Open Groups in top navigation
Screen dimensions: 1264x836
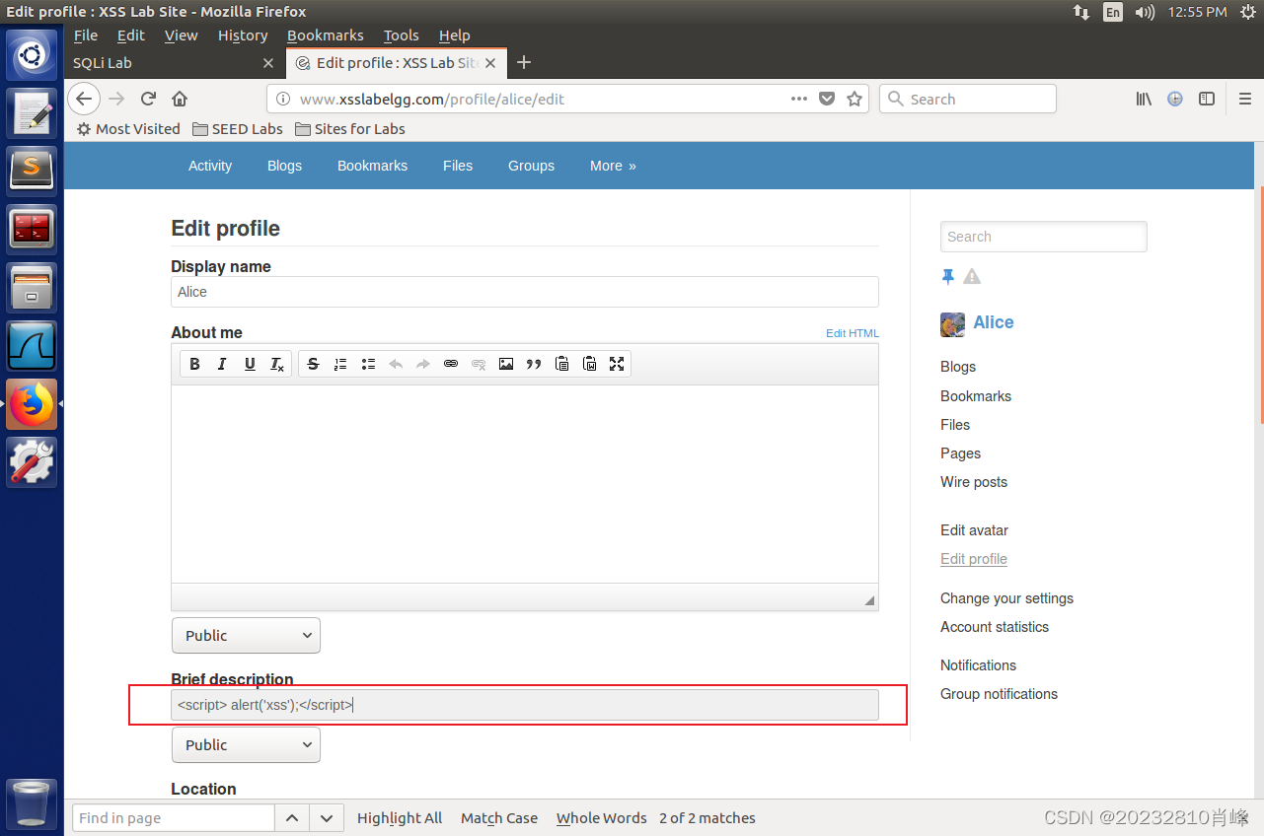coord(531,166)
